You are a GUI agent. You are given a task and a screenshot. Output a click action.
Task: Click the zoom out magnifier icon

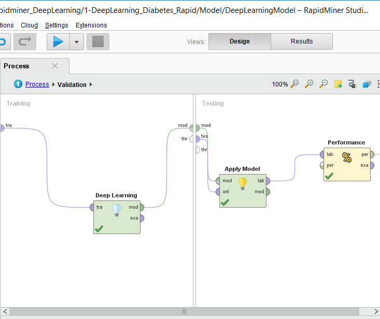pyautogui.click(x=323, y=84)
